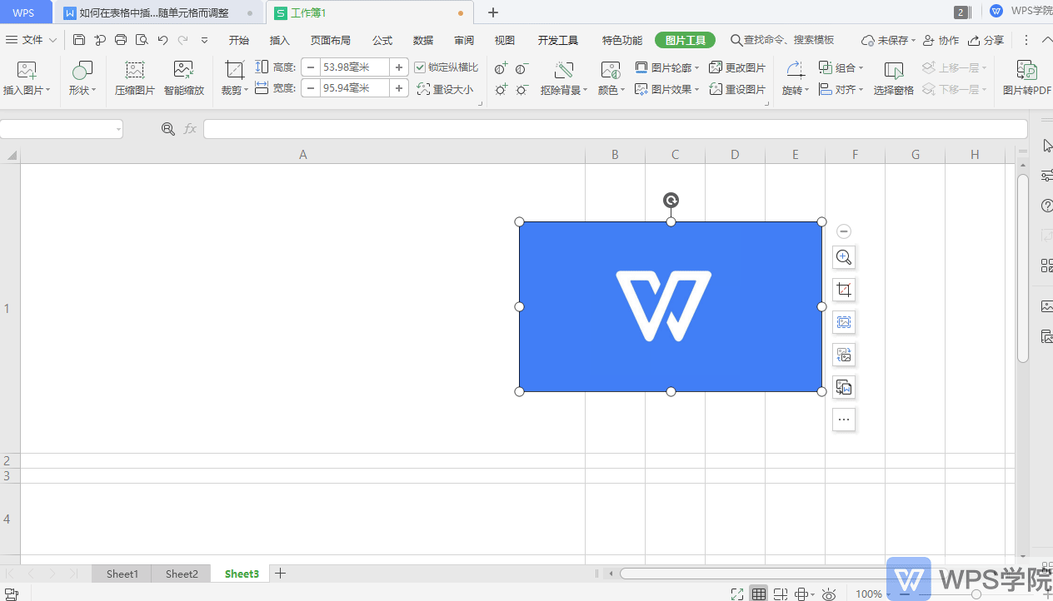The height and width of the screenshot is (601, 1053).
Task: Open the Picture Tools (图片工具) tab
Action: [685, 40]
